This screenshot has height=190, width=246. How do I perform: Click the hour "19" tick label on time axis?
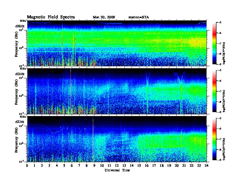pos(169,165)
